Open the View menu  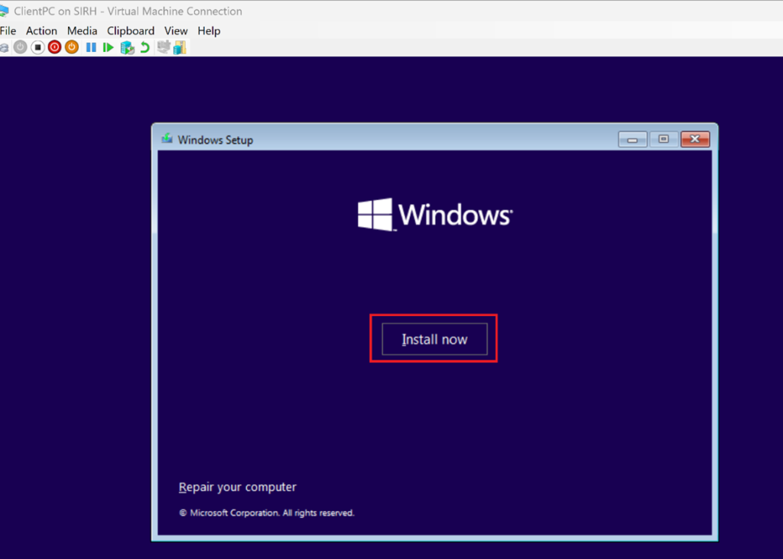(176, 31)
